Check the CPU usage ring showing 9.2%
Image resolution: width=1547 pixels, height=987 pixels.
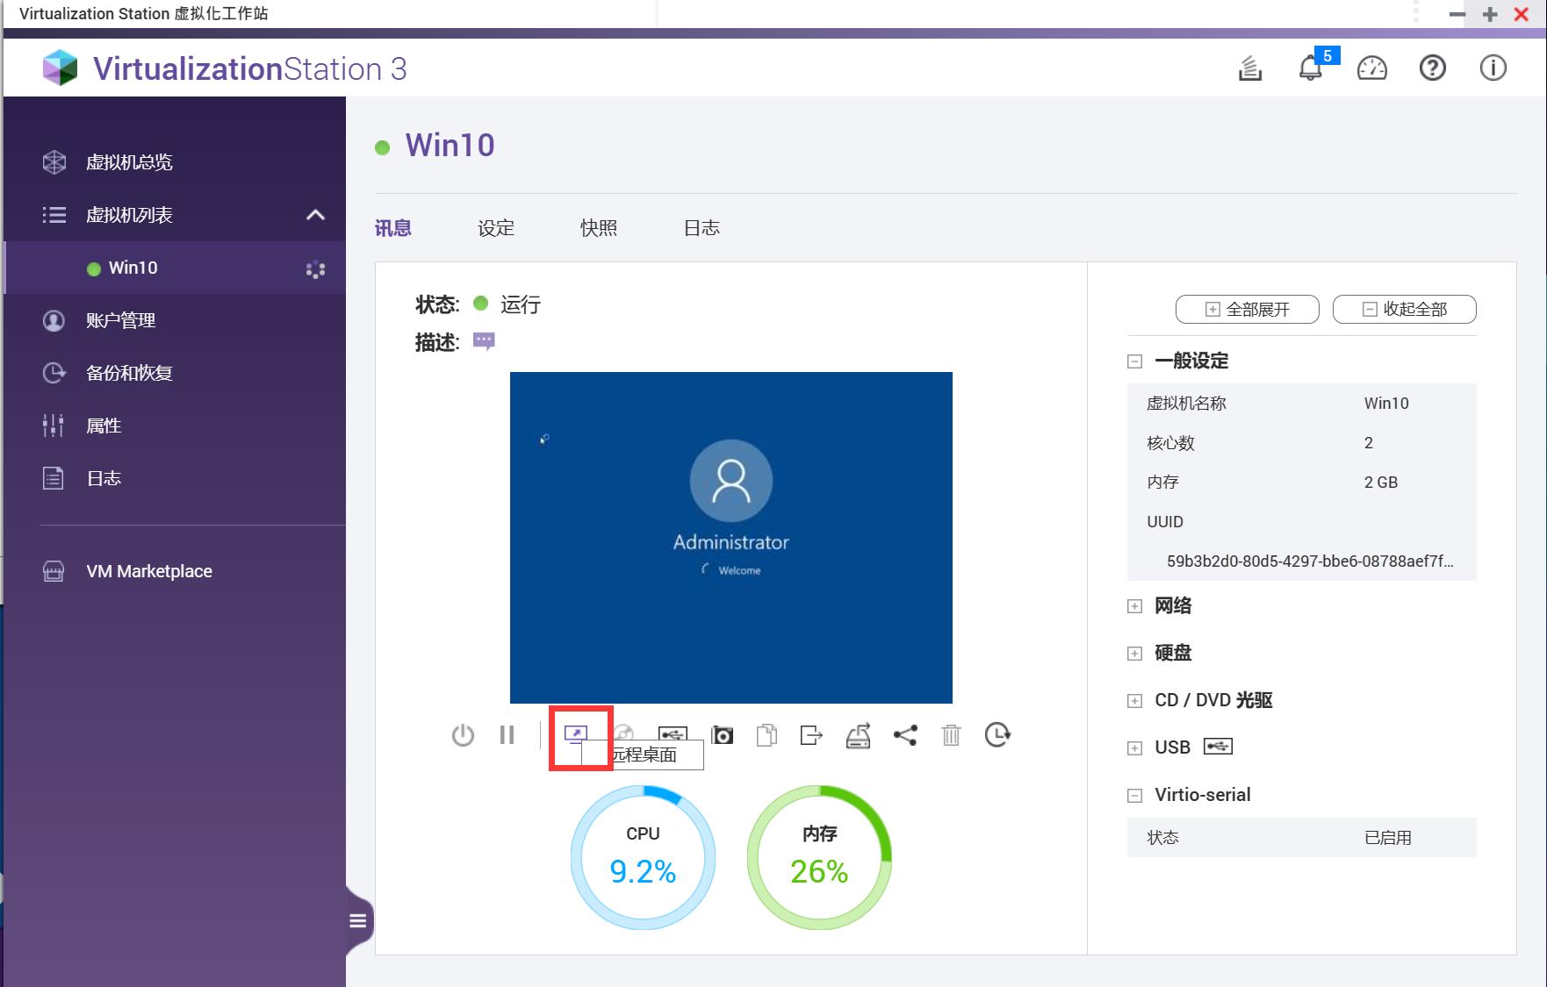point(643,855)
